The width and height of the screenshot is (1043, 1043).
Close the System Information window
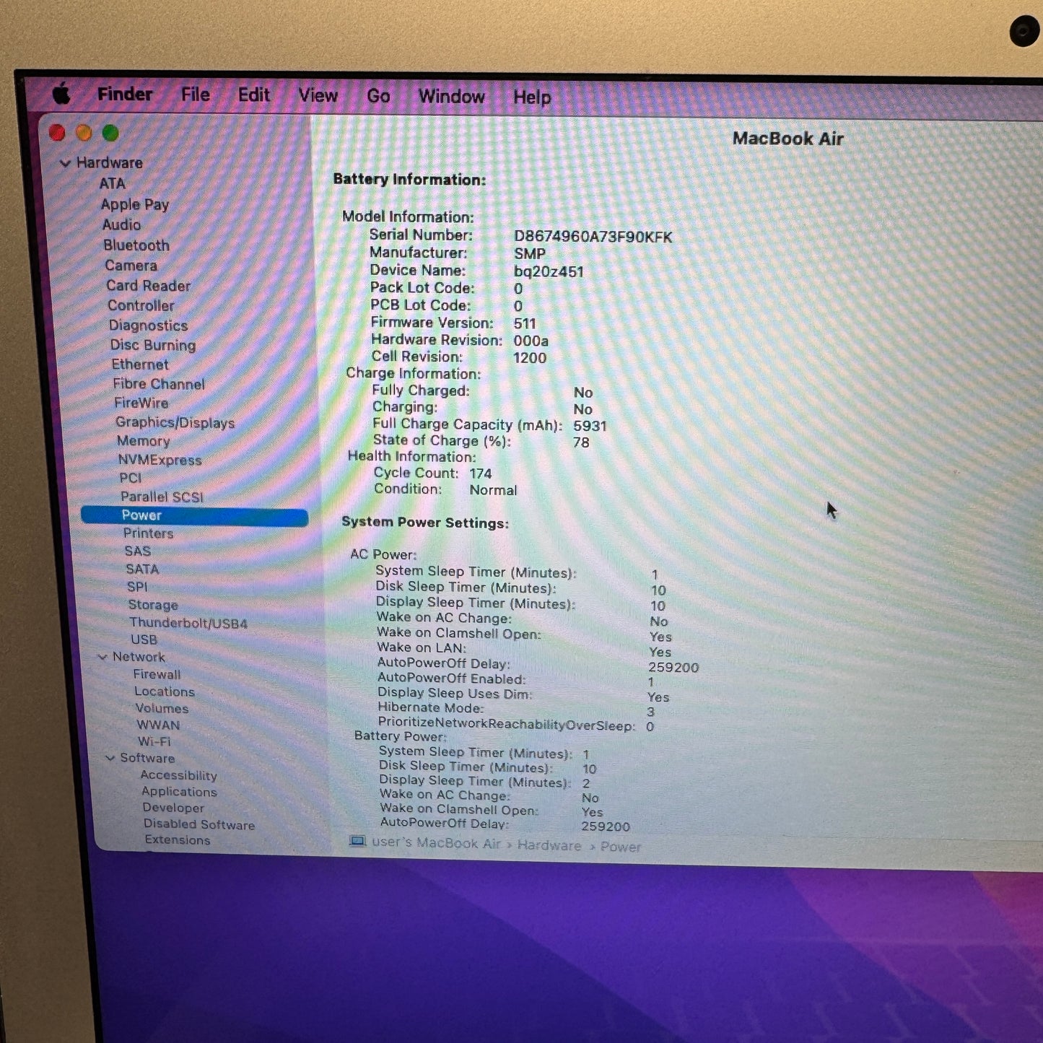[57, 133]
